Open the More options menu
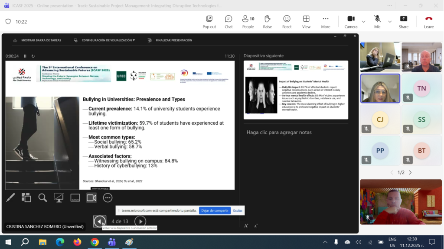The image size is (444, 249). tap(326, 22)
